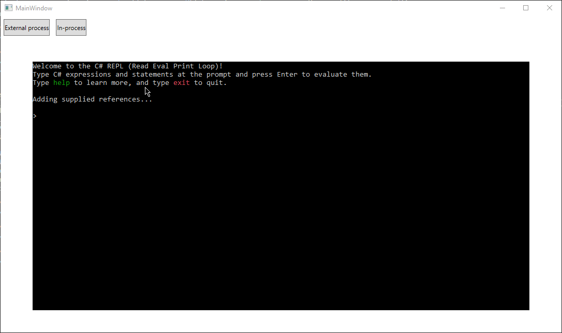Click the In-process button

pos(71,27)
